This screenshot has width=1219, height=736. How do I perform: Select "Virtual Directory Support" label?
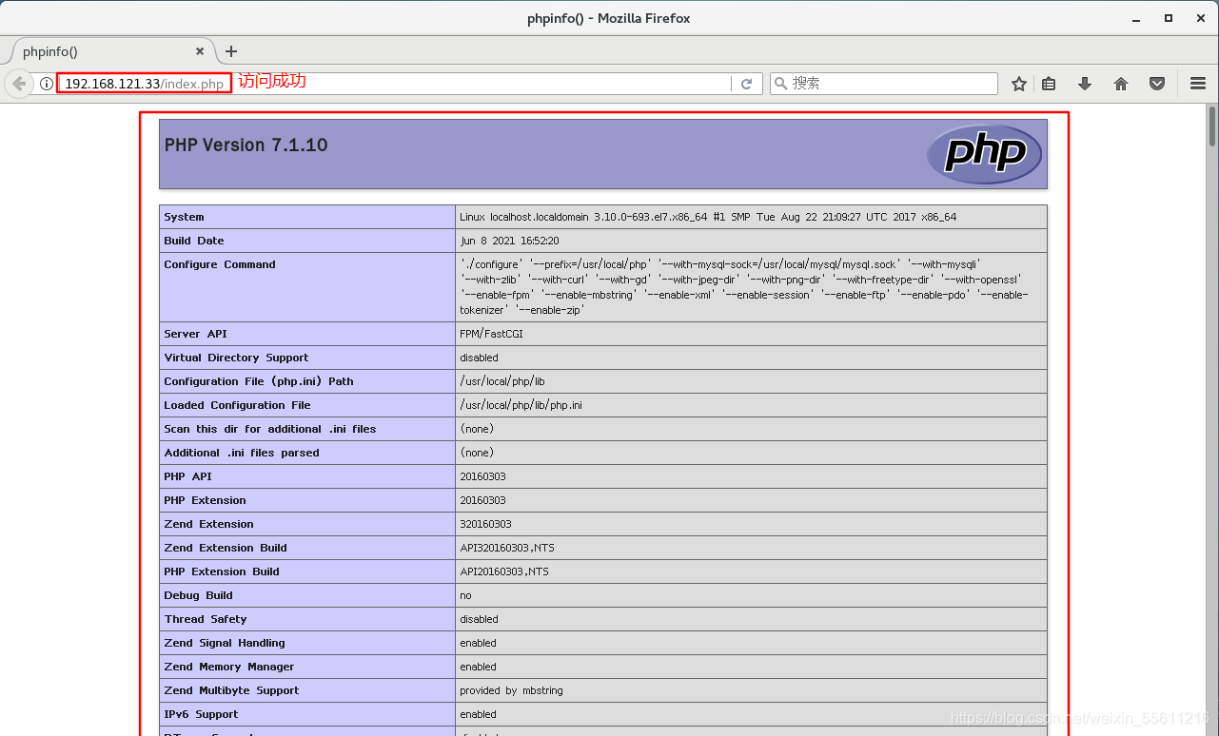(x=236, y=358)
